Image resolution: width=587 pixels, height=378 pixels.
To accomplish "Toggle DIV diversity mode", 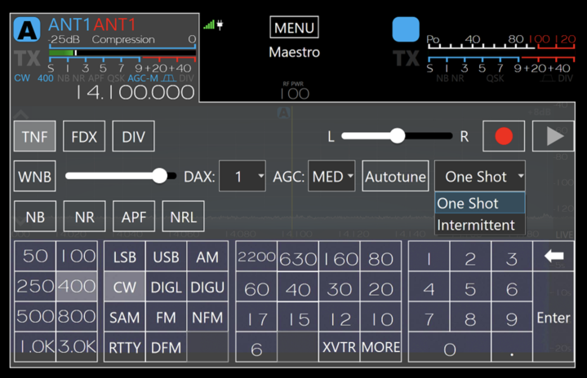I will [134, 136].
